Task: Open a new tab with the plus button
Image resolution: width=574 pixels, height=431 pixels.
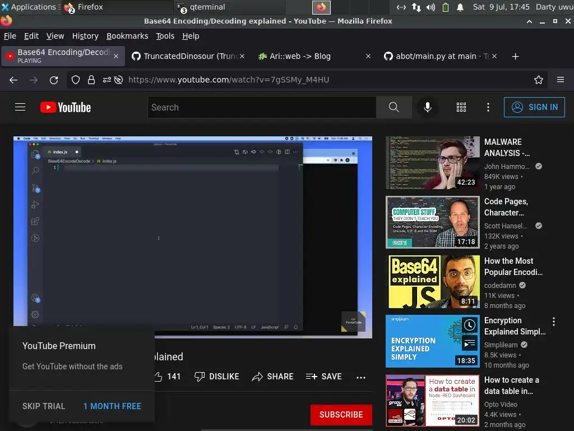Action: tap(516, 57)
